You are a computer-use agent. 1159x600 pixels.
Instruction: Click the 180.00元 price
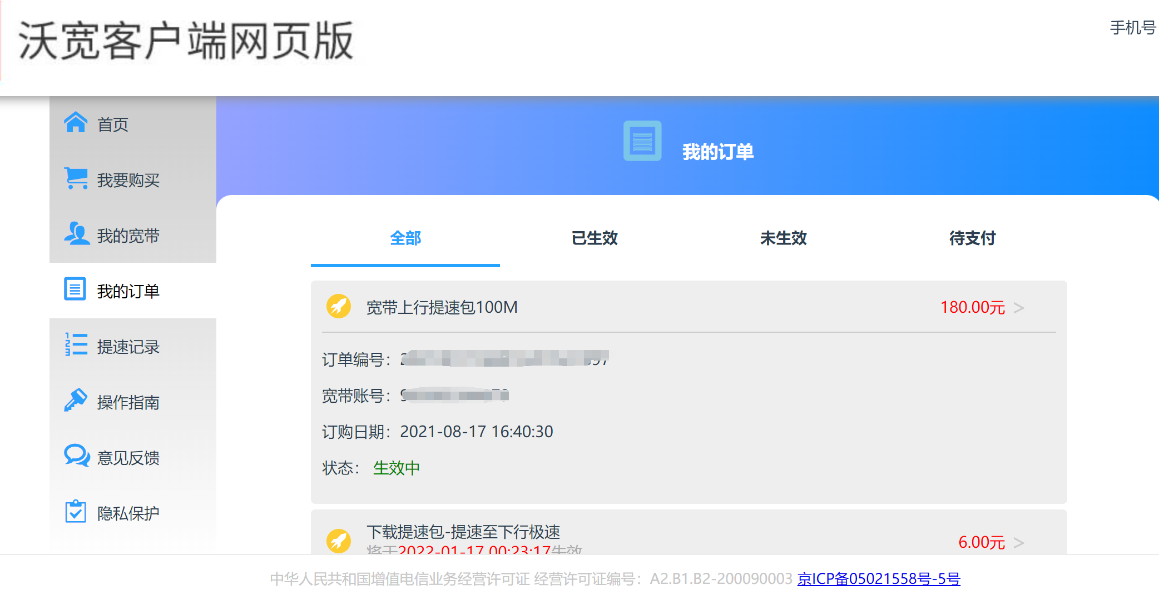coord(972,307)
